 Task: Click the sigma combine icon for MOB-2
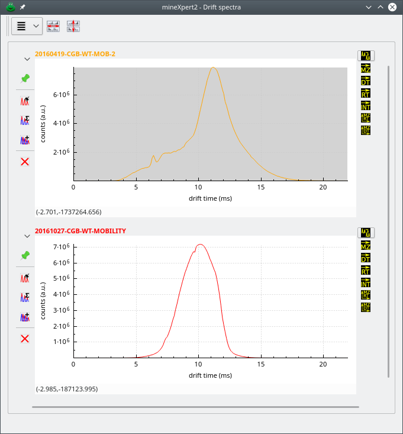coord(25,120)
